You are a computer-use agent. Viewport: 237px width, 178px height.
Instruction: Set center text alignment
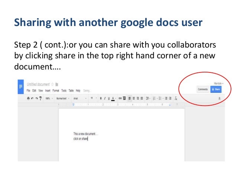click(134, 98)
